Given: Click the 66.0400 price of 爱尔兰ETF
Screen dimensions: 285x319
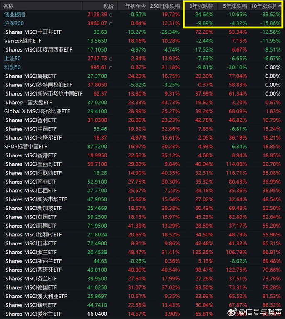Looking at the screenshot, I should [97, 314].
